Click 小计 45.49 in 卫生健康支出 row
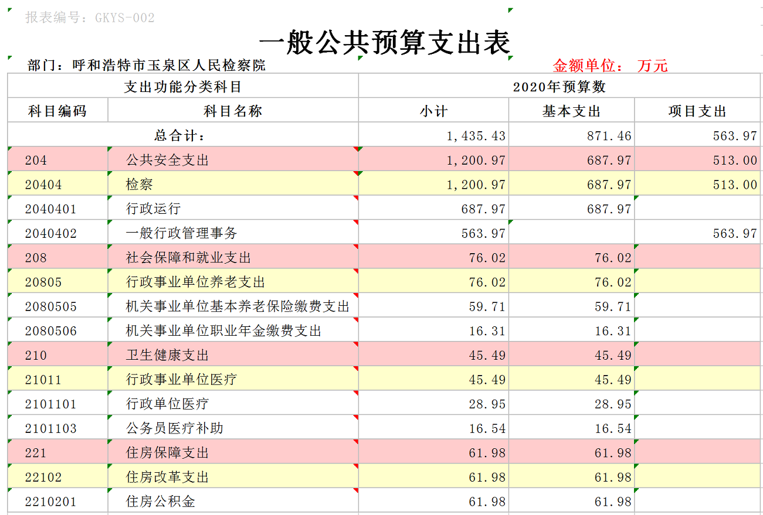 pyautogui.click(x=487, y=356)
